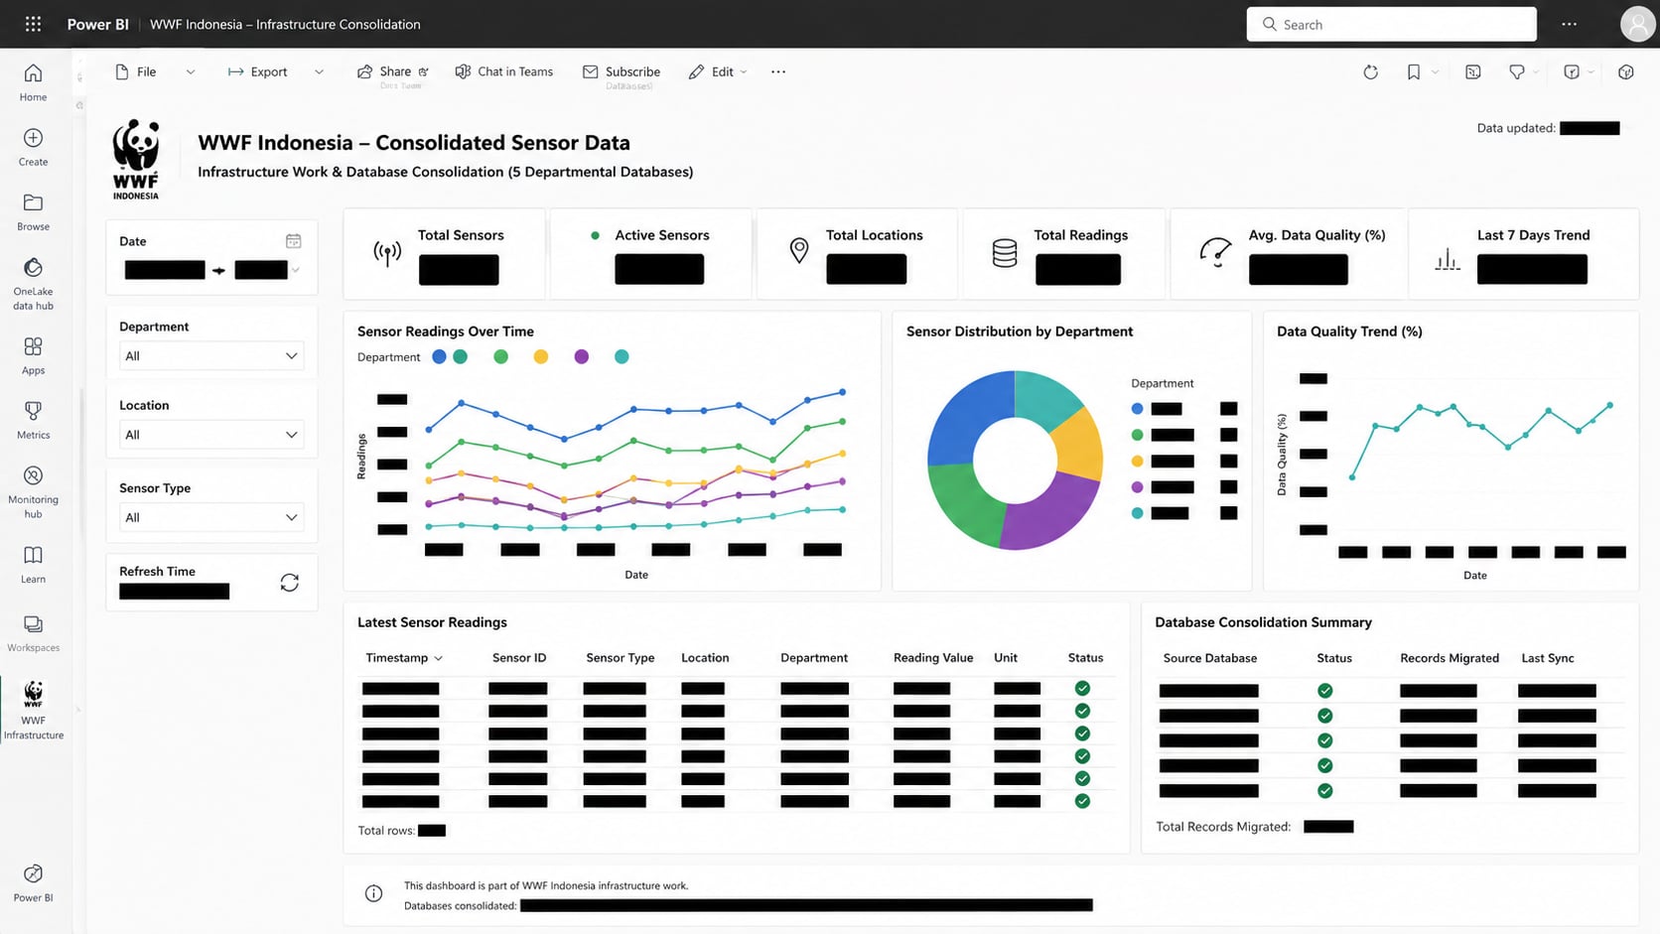Click the Total Sensors antenna icon
The height and width of the screenshot is (934, 1660).
[387, 253]
